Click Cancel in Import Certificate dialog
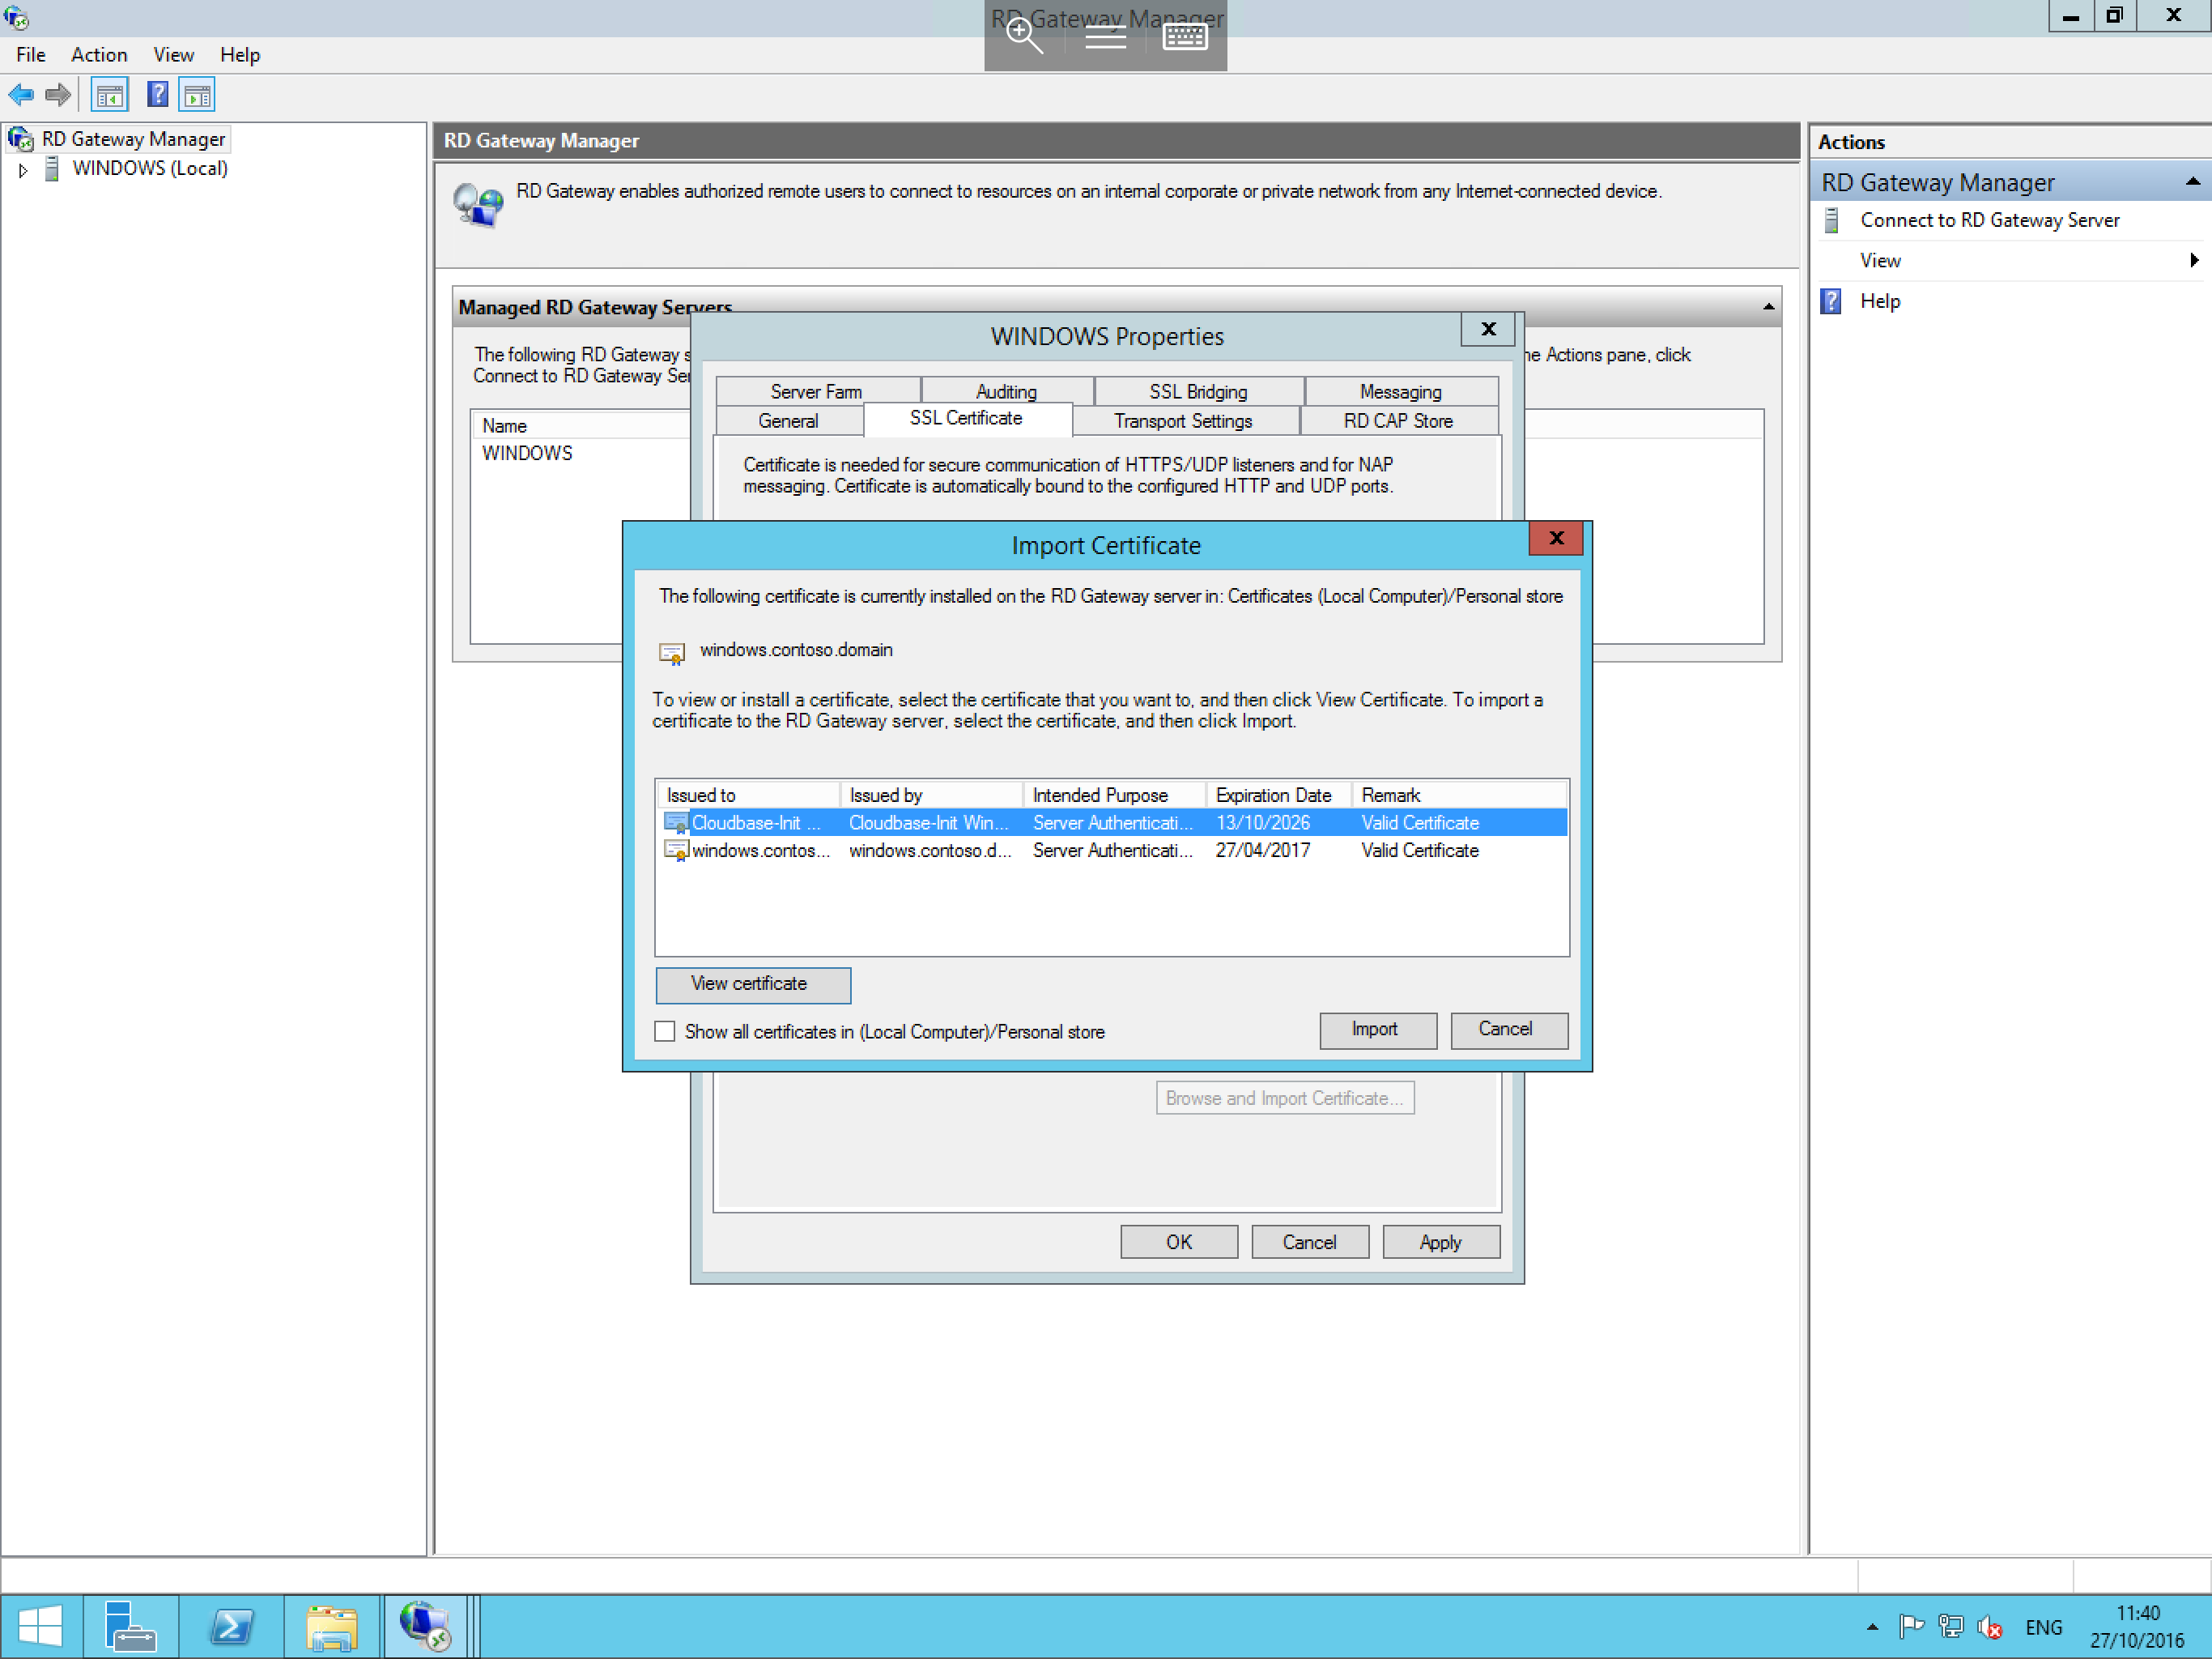 coord(1508,1030)
